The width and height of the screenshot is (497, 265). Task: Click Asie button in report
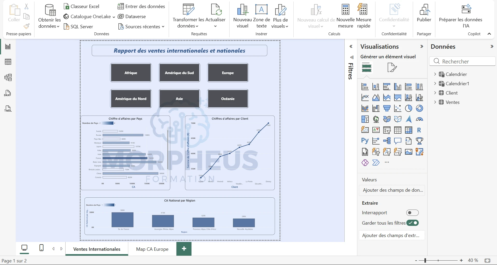point(179,99)
